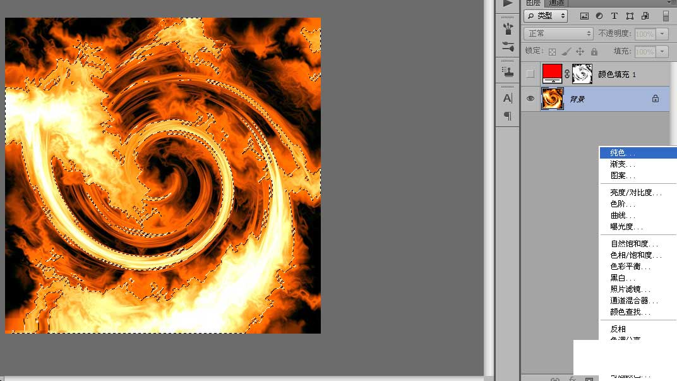This screenshot has width=677, height=381.
Task: Select the 颜色填充 1 layer mask thumbnail
Action: [x=582, y=74]
